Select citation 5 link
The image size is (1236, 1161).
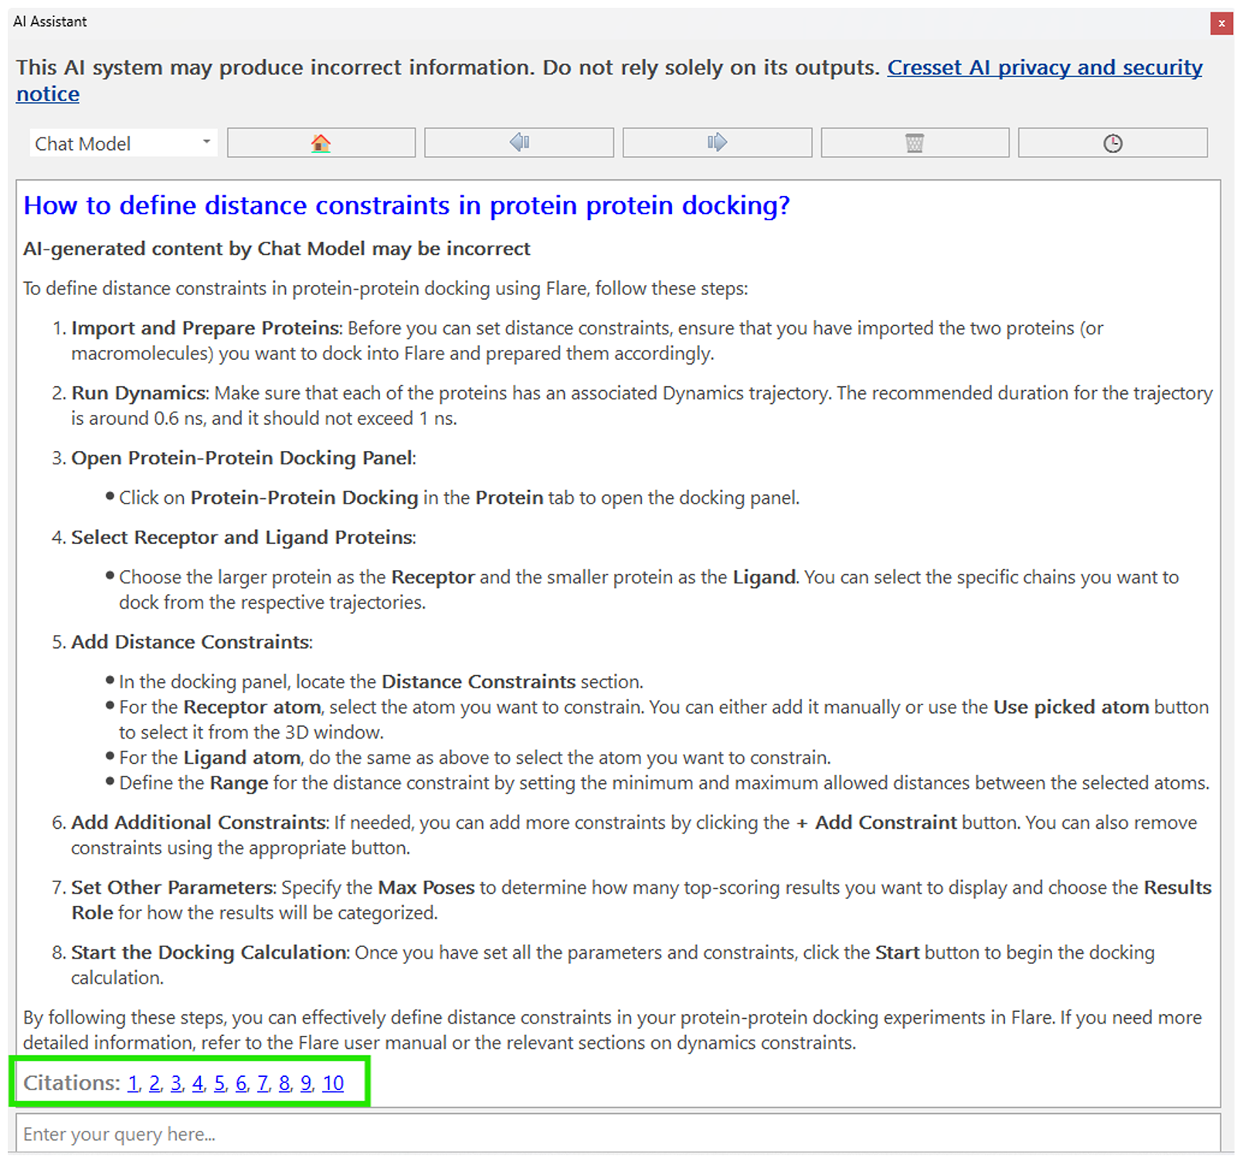click(219, 1083)
